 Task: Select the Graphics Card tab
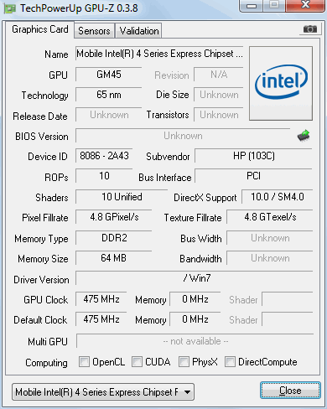tap(40, 29)
